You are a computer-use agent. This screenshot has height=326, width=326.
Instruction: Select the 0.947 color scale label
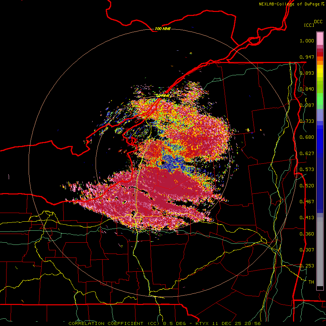click(x=307, y=57)
